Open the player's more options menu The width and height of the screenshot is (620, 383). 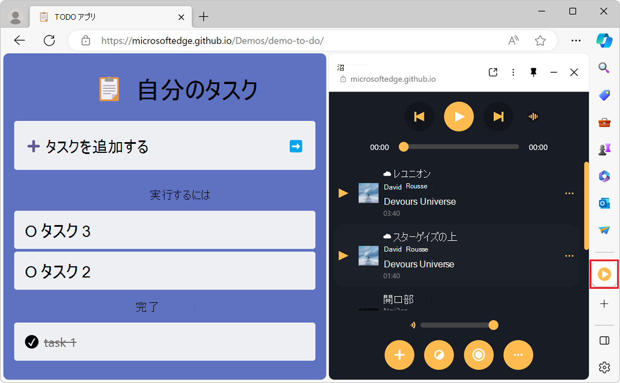(x=518, y=355)
